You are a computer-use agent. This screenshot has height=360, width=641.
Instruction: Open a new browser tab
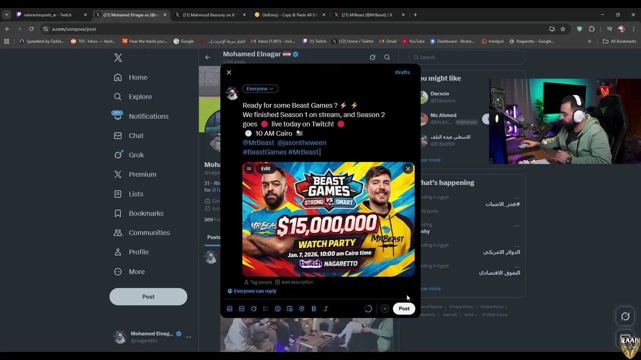[415, 15]
